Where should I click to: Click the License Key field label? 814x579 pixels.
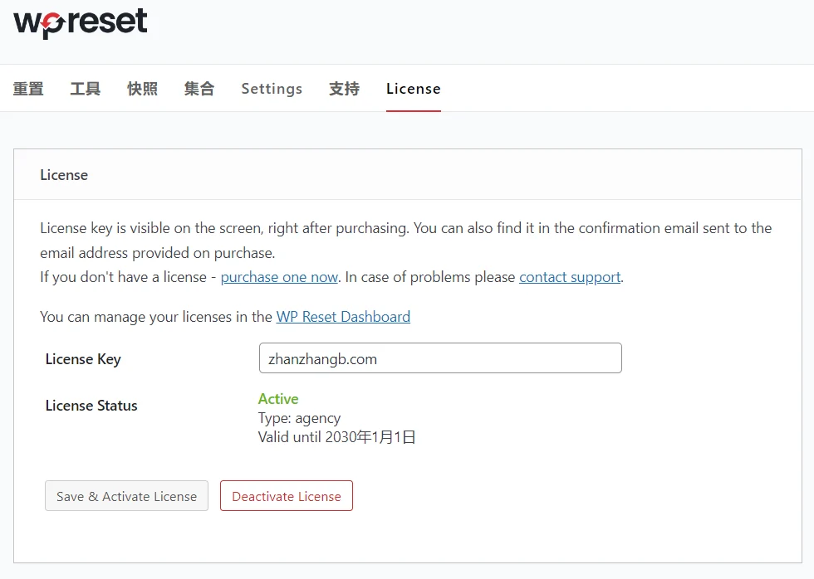click(x=83, y=359)
